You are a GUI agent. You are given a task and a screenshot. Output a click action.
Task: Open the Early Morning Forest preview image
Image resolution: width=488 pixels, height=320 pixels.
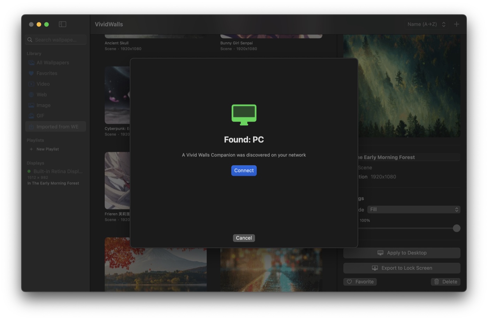coord(402,86)
